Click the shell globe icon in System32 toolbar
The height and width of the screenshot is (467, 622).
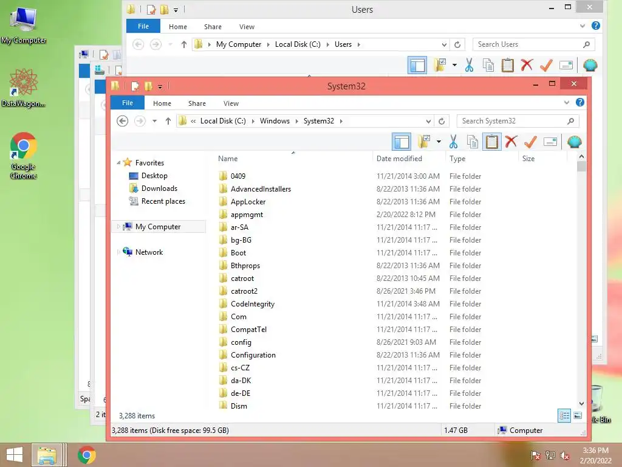575,142
